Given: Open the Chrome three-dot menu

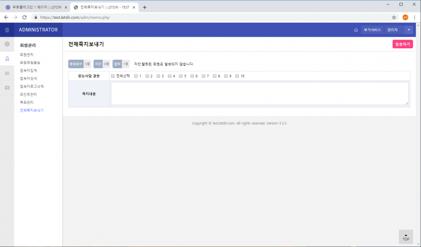Looking at the screenshot, I should point(414,18).
